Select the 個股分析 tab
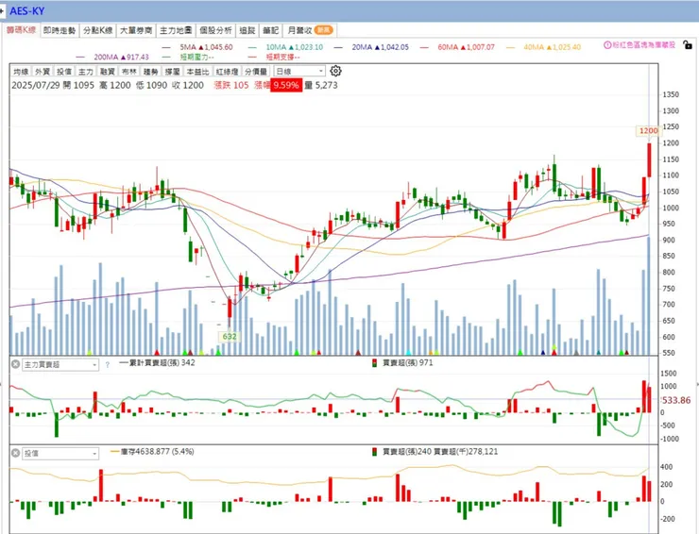 (215, 30)
